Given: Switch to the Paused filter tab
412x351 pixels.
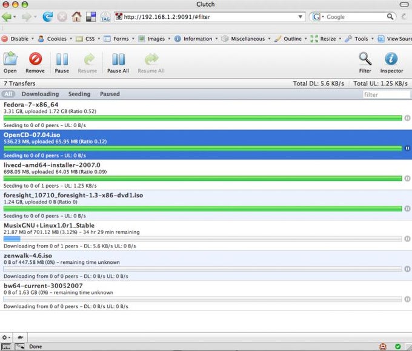Looking at the screenshot, I should click(x=110, y=94).
